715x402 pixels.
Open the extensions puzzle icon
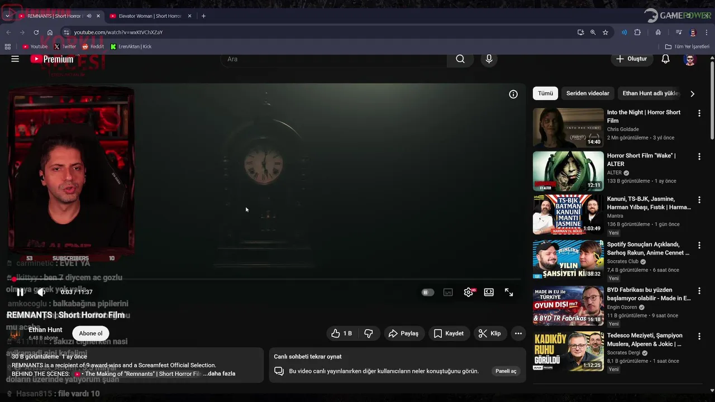tap(637, 32)
